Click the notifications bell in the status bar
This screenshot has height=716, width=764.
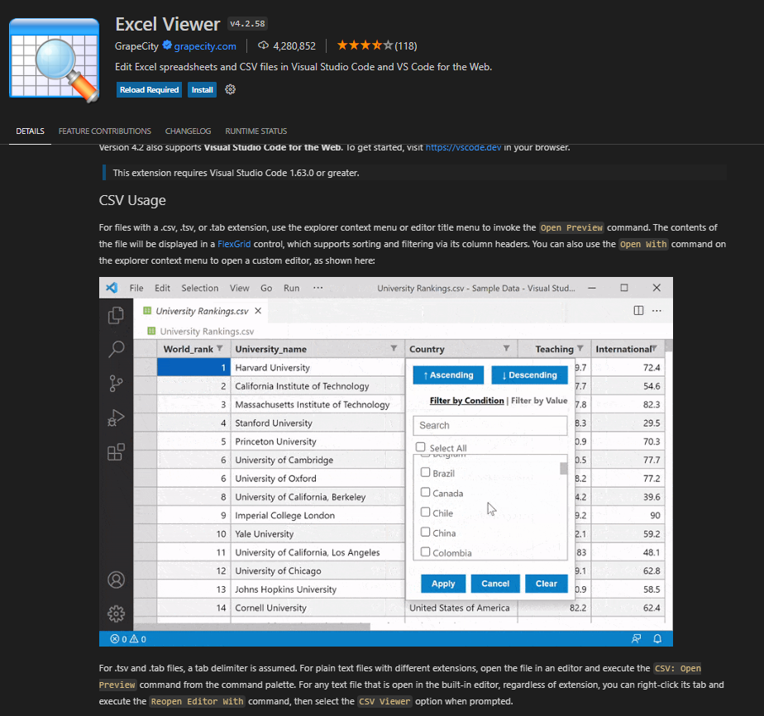[657, 638]
